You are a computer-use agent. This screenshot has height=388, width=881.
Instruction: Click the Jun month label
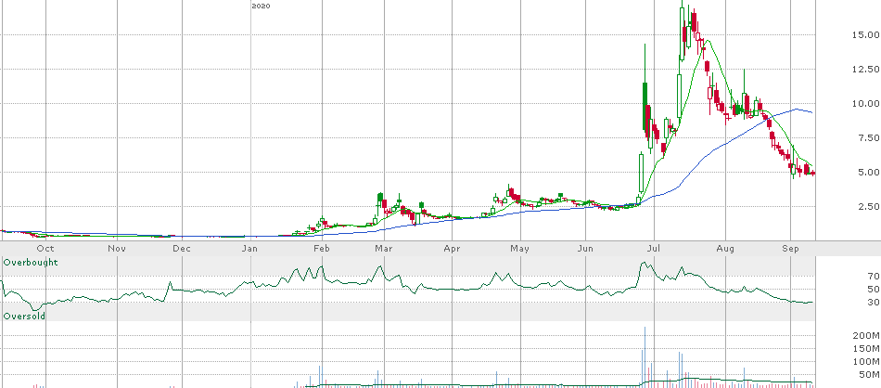click(586, 248)
